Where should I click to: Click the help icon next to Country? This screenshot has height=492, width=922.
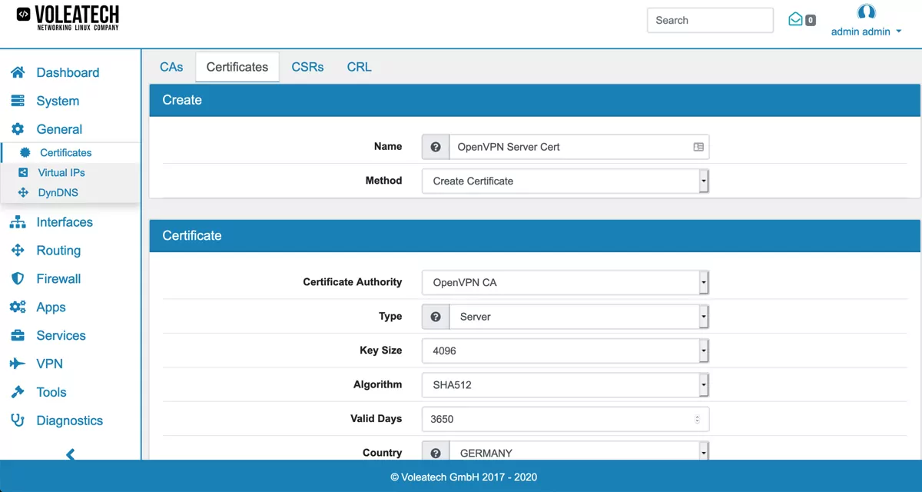pos(435,452)
